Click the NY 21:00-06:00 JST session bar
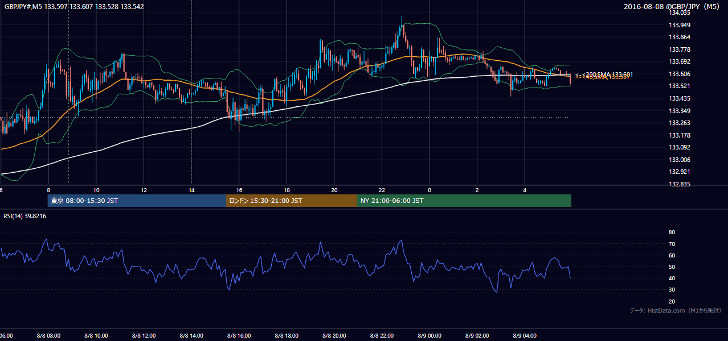The image size is (728, 341). coord(464,201)
